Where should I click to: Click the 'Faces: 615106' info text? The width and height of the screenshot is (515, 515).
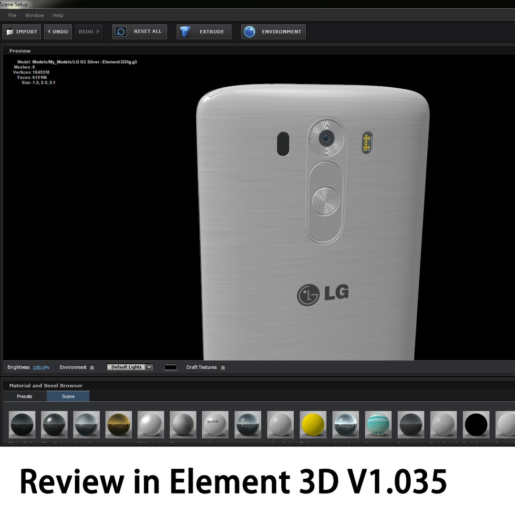click(x=32, y=78)
